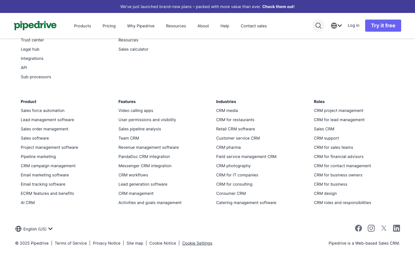This screenshot has height=259, width=415.
Task: Visit Pipedrive's Facebook page icon
Action: pos(359,228)
